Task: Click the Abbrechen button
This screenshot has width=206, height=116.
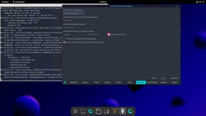Action: [x=174, y=78]
